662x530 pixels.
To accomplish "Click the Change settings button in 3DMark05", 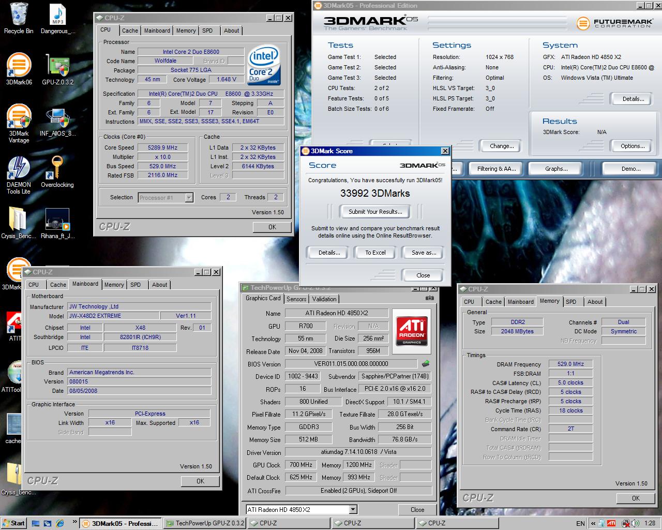I will pyautogui.click(x=502, y=146).
